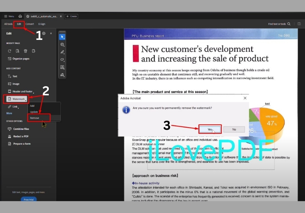Image resolution: width=305 pixels, height=213 pixels.
Task: Pick the freehand draw loop tool
Action: 62,60
